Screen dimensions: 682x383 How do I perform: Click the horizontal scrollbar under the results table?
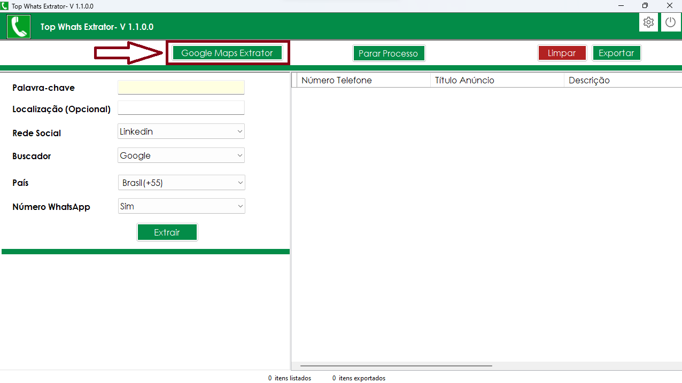(x=396, y=366)
